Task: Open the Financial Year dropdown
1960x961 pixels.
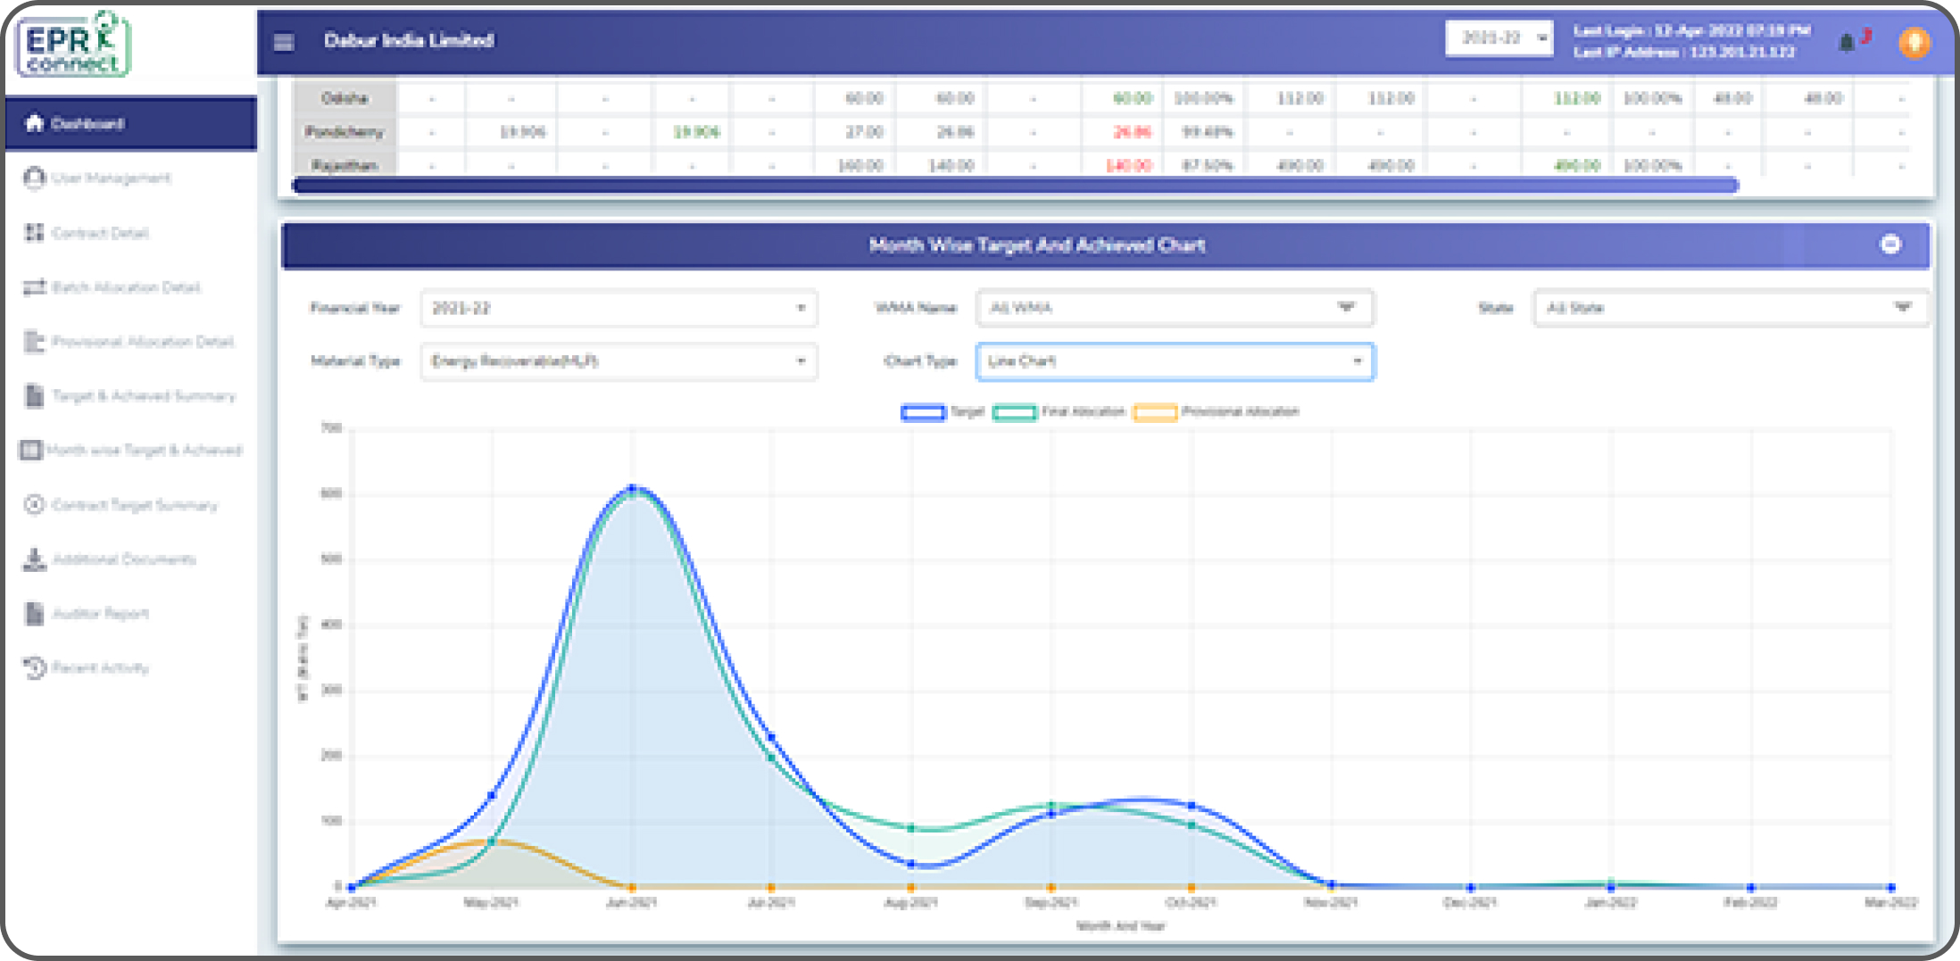Action: click(x=619, y=308)
